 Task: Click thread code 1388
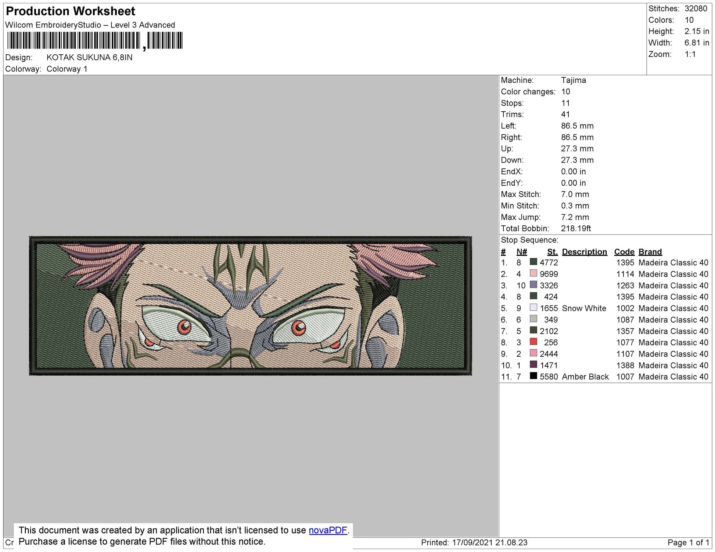625,365
